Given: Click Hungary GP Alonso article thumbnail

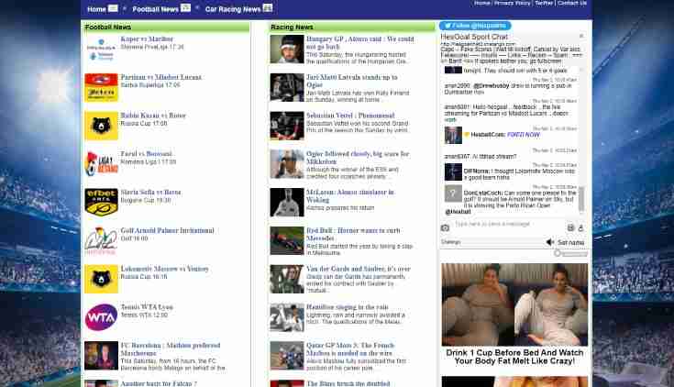Looking at the screenshot, I should 287,49.
